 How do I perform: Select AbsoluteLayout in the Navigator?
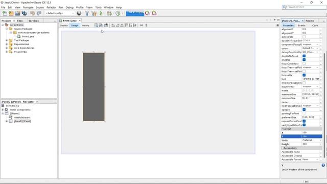(22, 118)
